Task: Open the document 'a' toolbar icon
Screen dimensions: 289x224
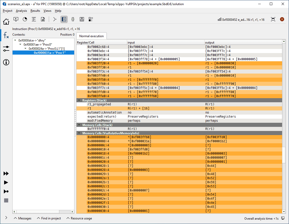Action: [43, 19]
